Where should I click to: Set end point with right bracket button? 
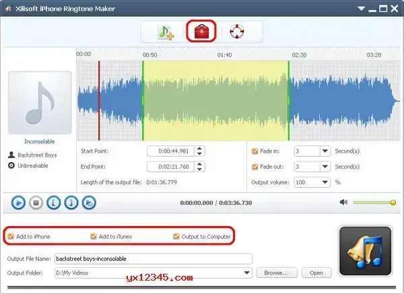[71, 203]
